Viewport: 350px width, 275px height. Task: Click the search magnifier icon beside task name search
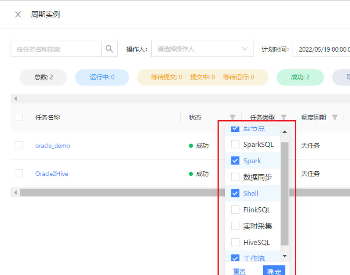(x=109, y=48)
